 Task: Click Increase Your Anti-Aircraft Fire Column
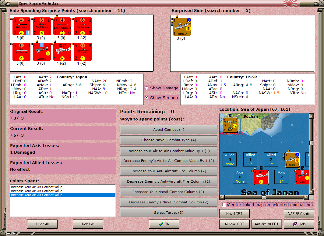pyautogui.click(x=169, y=171)
